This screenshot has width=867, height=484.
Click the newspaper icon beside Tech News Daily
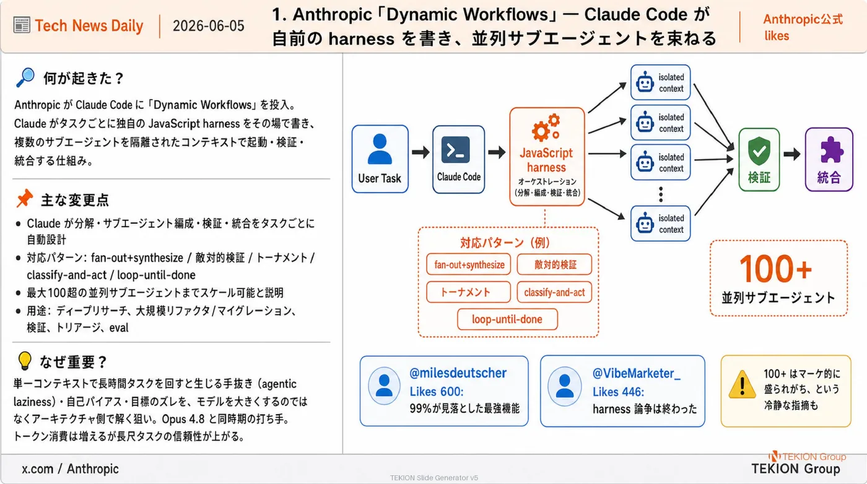(21, 26)
